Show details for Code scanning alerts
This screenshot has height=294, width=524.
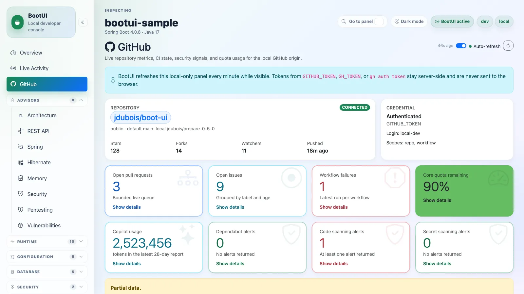(334, 264)
